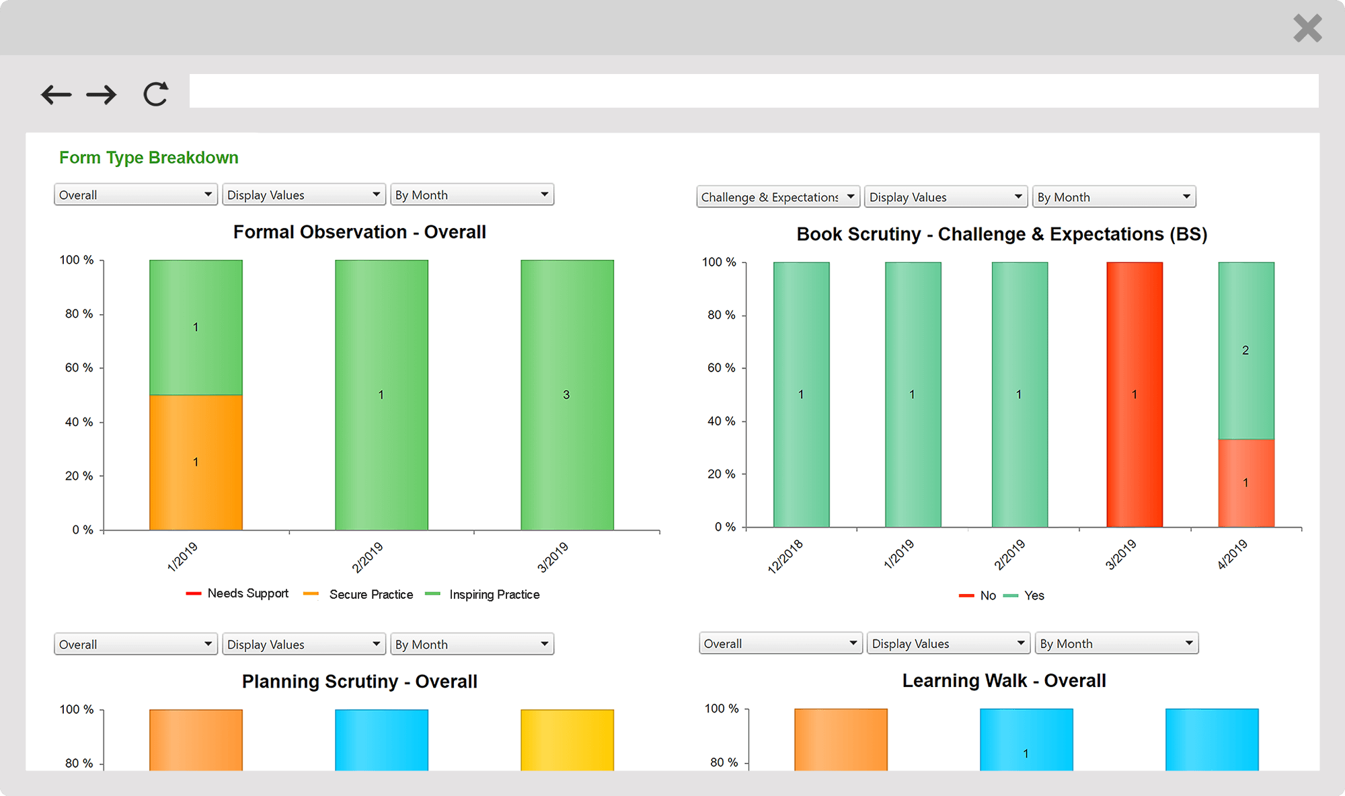
Task: Click the Planning Scrutiny - Overall title
Action: [360, 682]
